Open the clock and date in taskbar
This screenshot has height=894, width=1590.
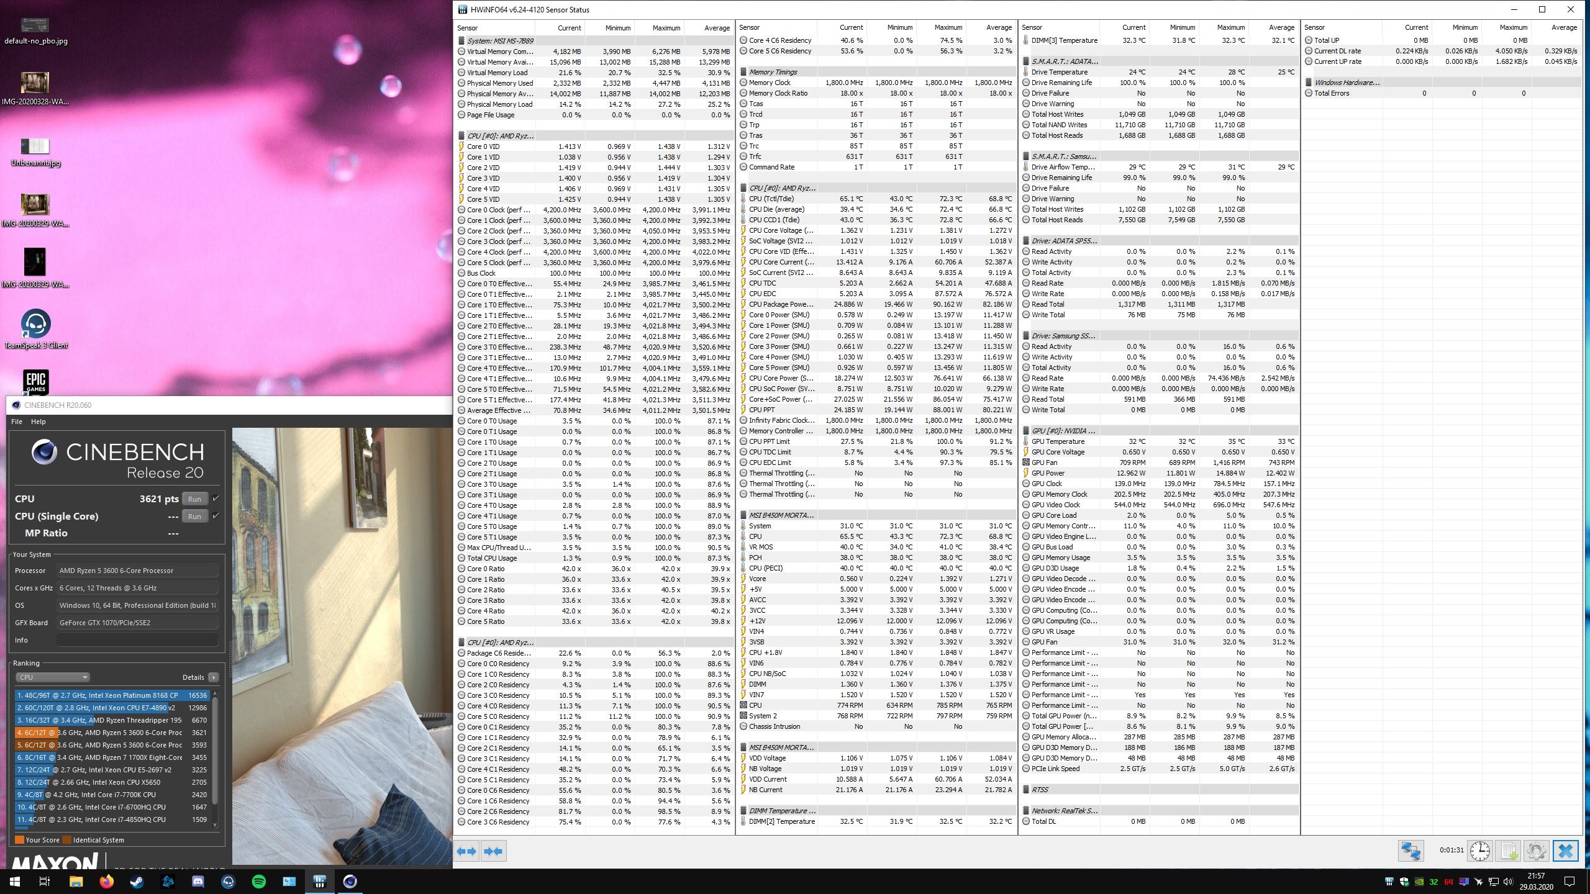pos(1535,881)
